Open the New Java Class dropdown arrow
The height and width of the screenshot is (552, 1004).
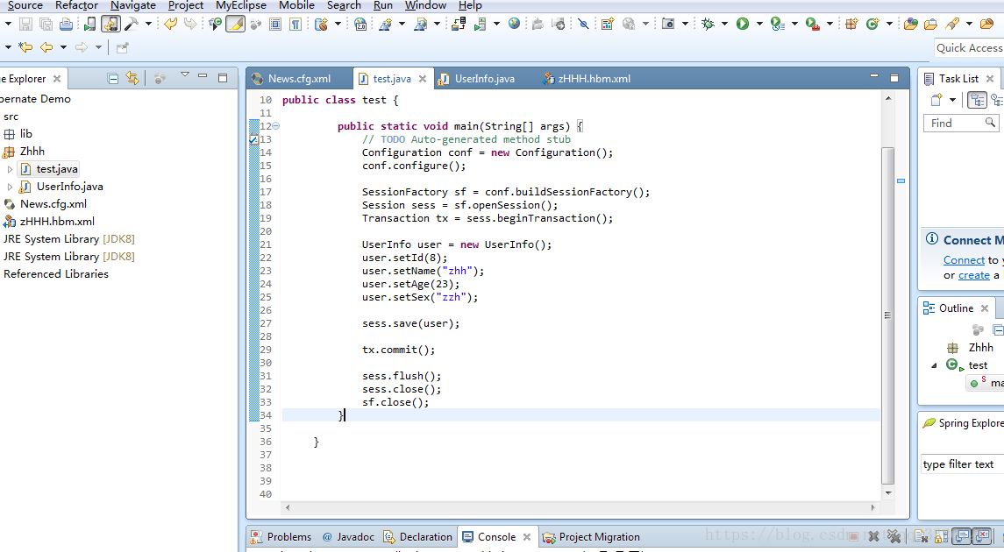click(889, 25)
